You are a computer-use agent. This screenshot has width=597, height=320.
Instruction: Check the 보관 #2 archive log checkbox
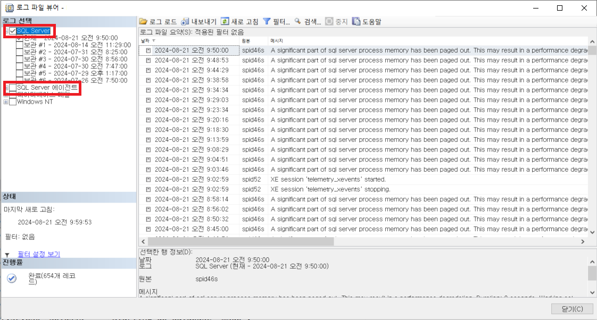(x=19, y=52)
